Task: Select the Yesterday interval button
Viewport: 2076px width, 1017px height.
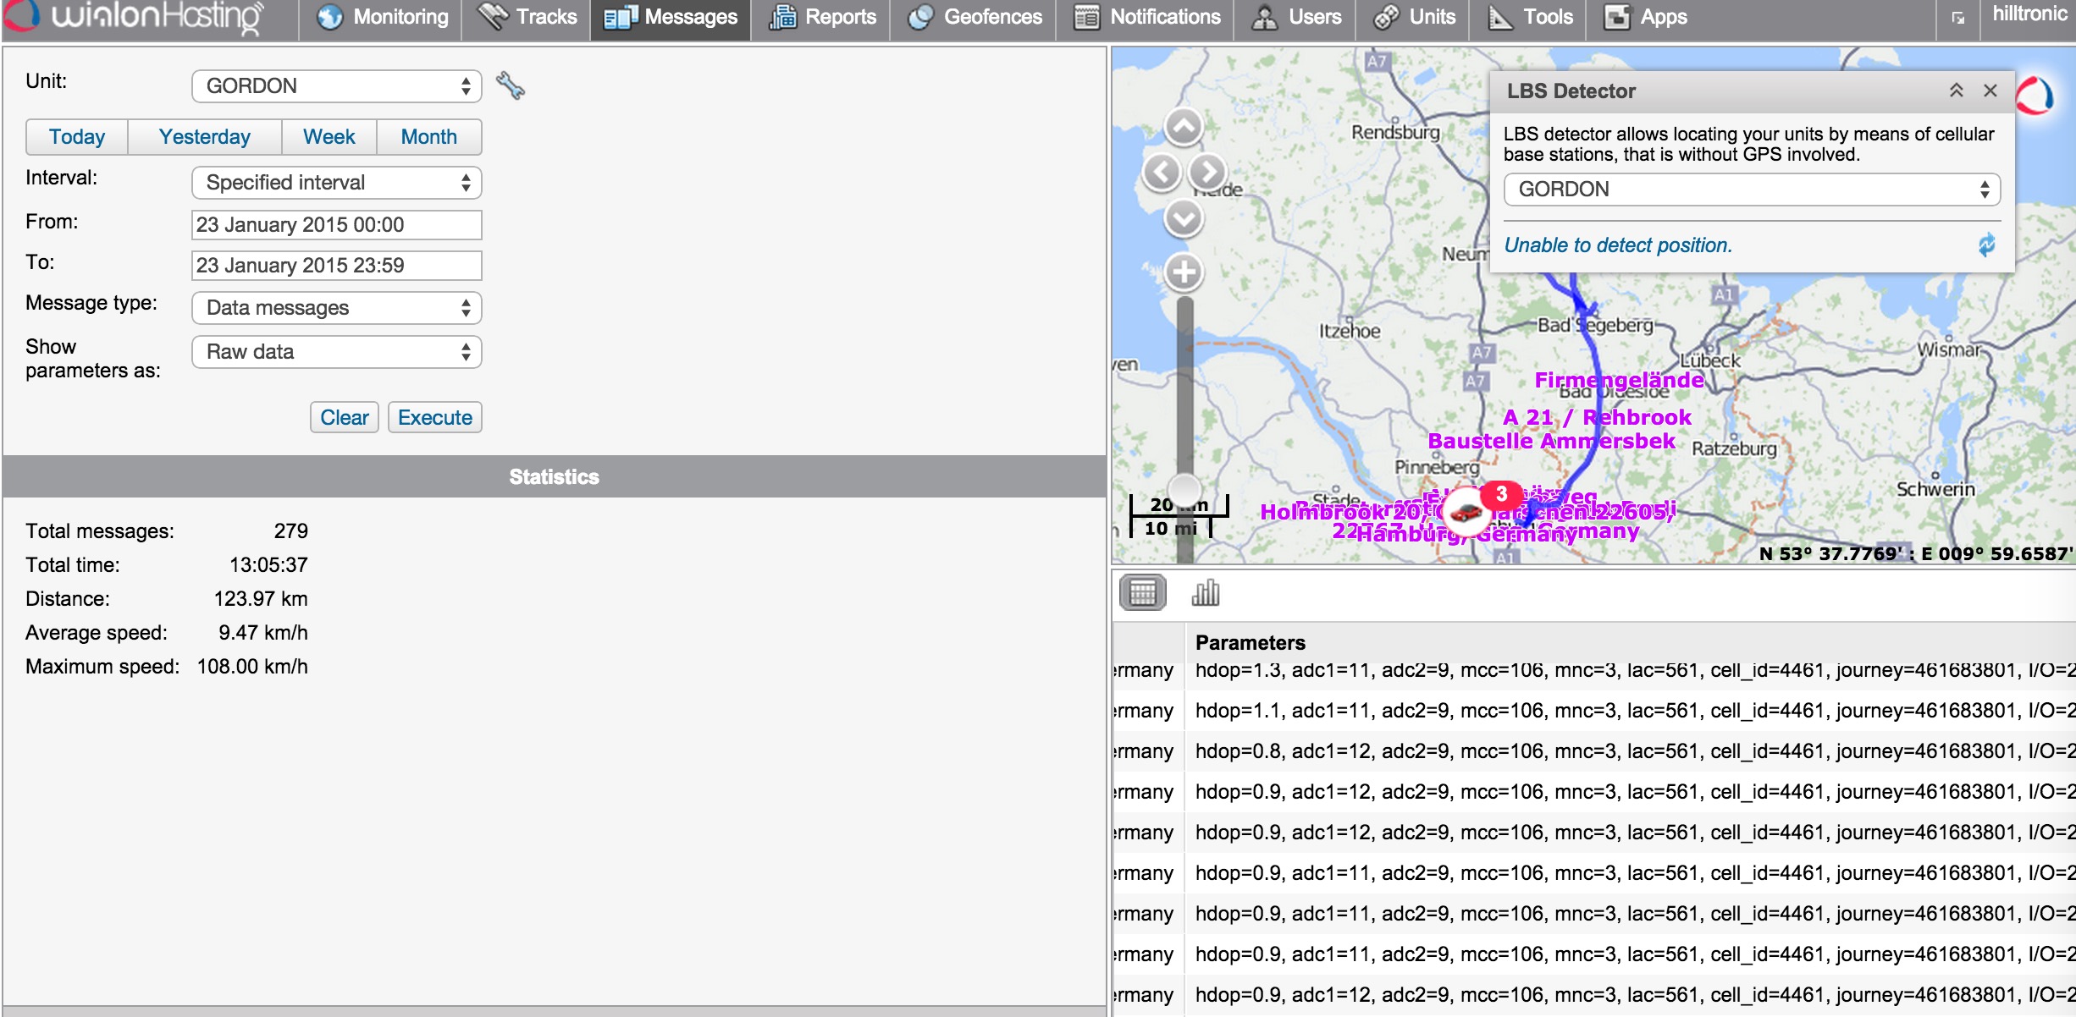Action: [x=204, y=137]
